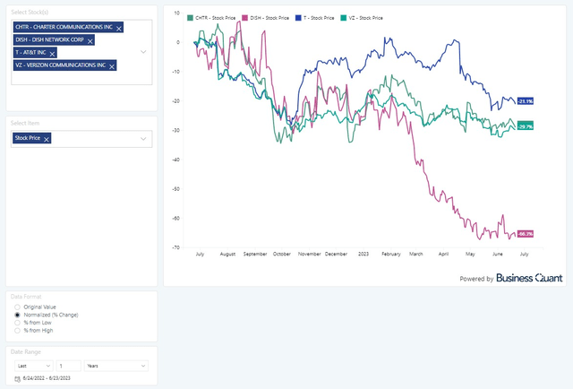Open the Business Quant link
Screen dimensions: 573x389
click(529, 278)
